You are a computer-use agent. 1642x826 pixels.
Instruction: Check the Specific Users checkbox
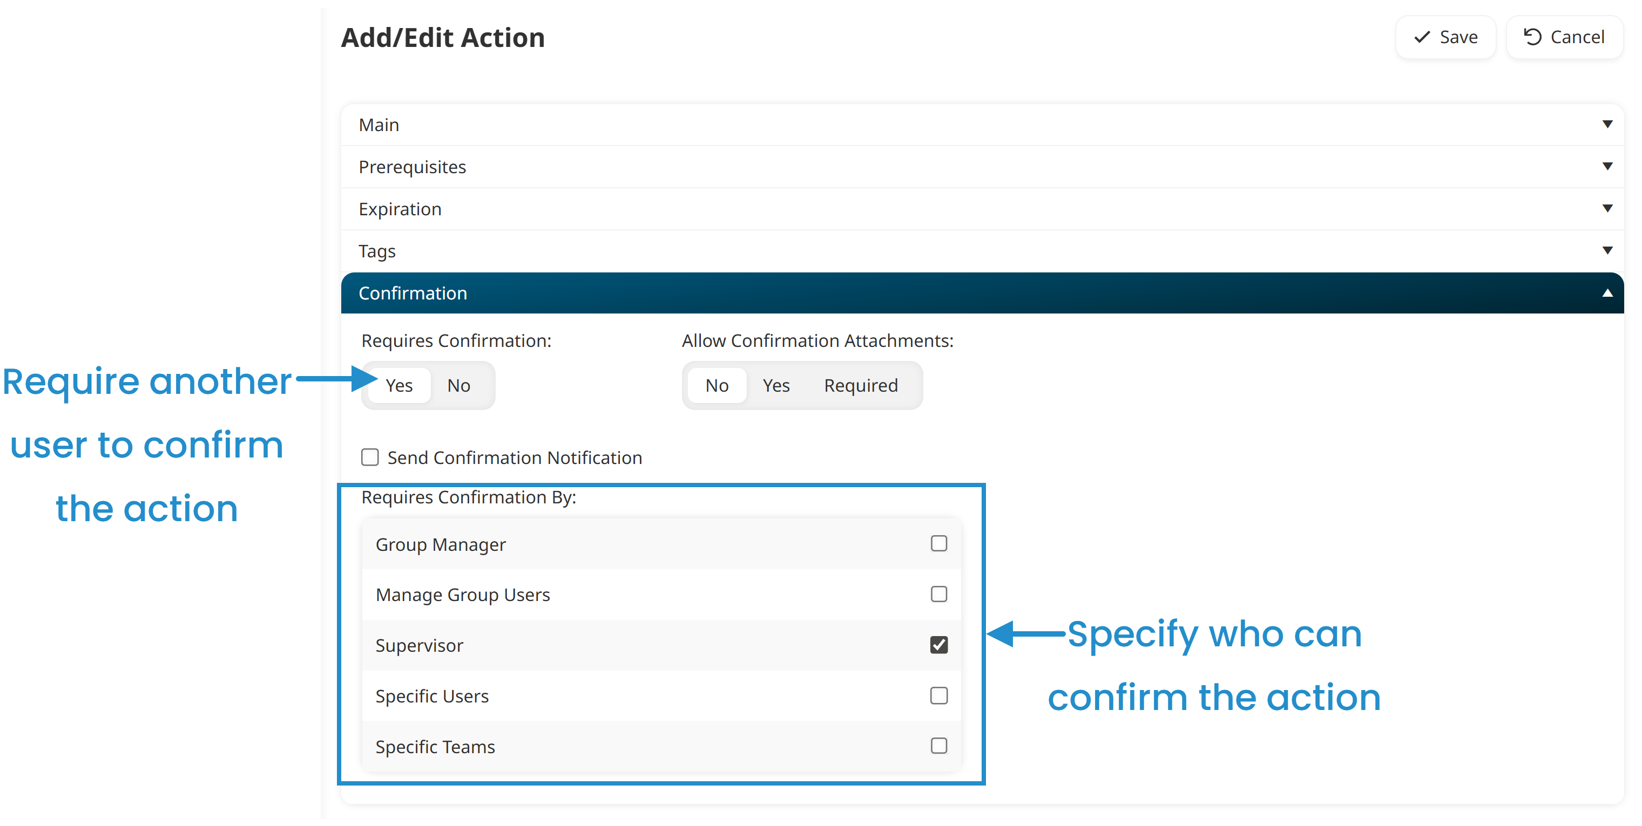938,695
